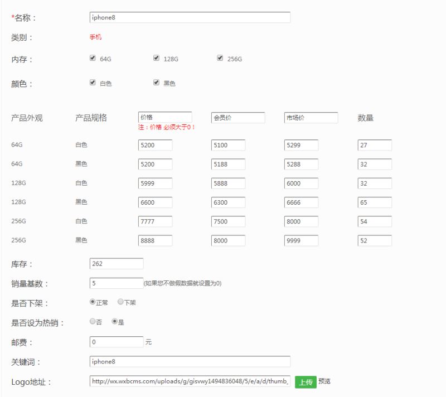This screenshot has width=446, height=397.
Task: Click the batch 市场价 header input
Action: (x=311, y=118)
